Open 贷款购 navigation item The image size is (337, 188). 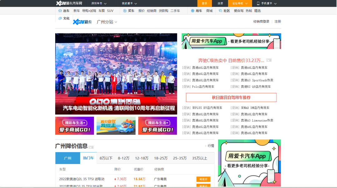pos(163,11)
